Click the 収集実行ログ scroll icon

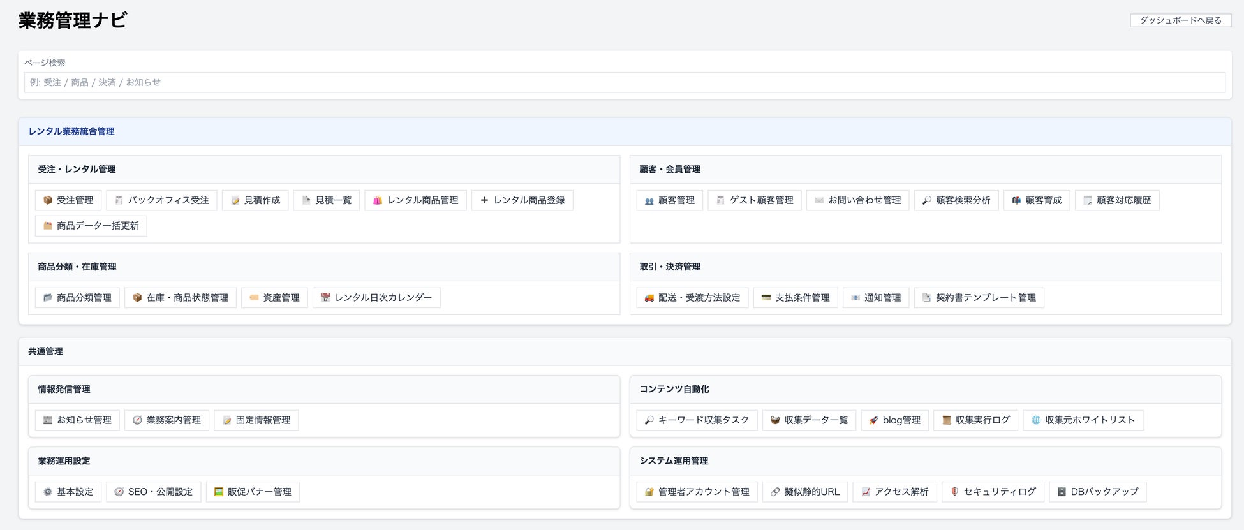click(x=947, y=420)
